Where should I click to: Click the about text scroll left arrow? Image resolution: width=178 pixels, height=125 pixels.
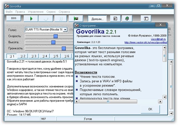(77, 101)
